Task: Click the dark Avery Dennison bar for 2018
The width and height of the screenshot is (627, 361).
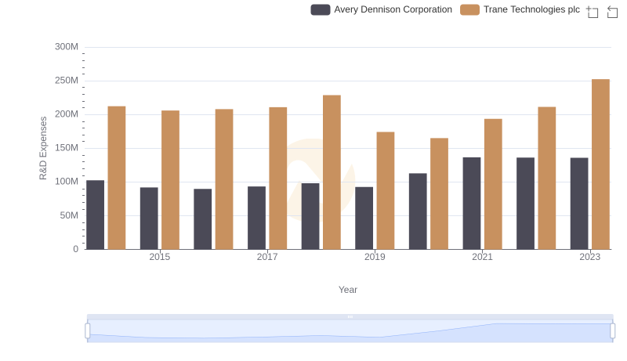Action: click(310, 216)
